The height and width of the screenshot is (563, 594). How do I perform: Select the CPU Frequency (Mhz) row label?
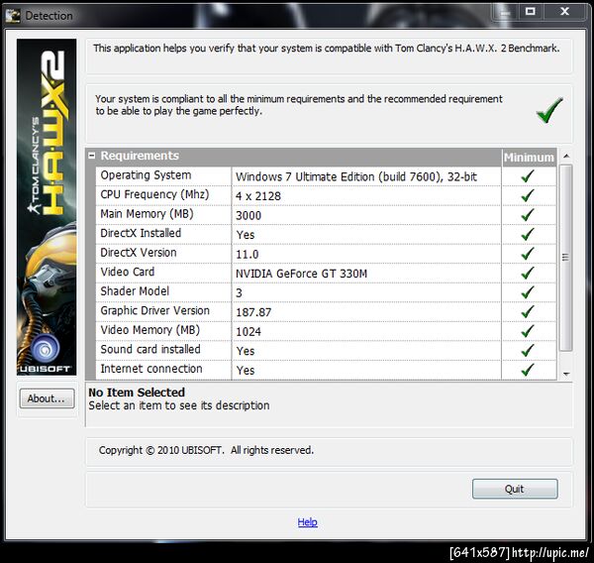[x=154, y=194]
